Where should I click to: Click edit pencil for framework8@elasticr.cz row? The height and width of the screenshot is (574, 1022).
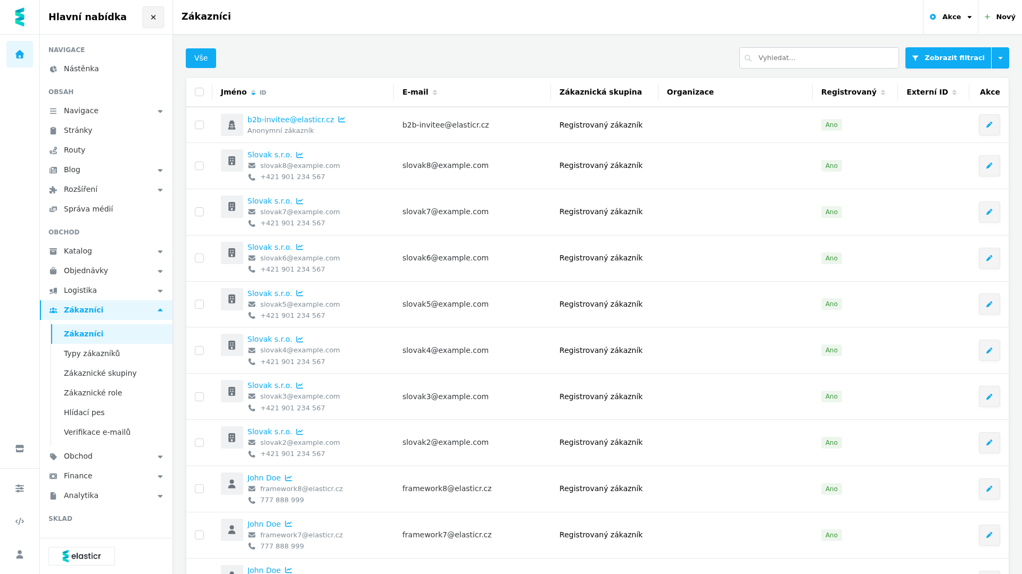point(989,489)
